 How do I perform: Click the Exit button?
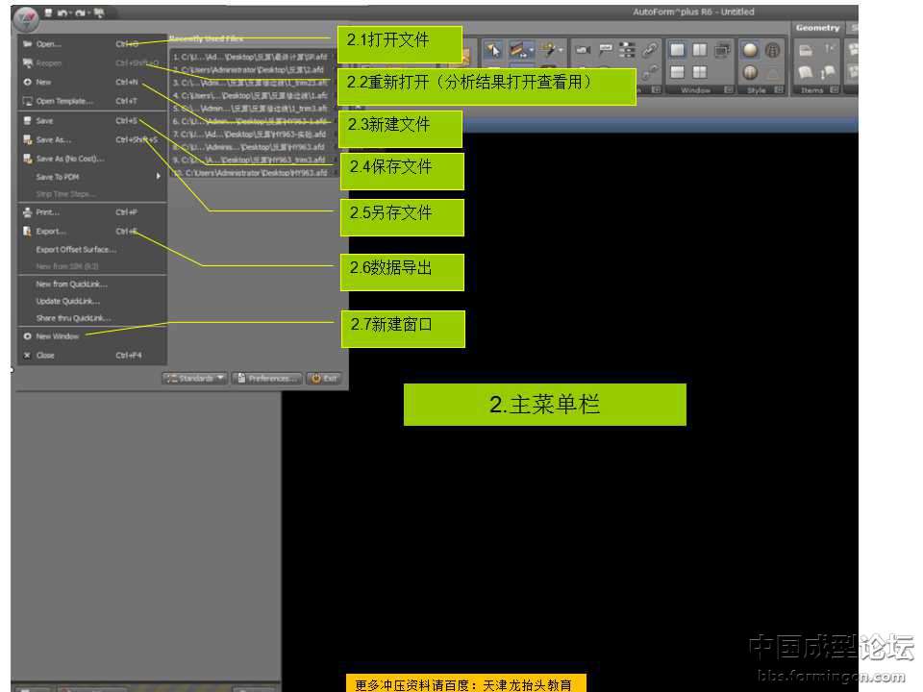point(324,379)
